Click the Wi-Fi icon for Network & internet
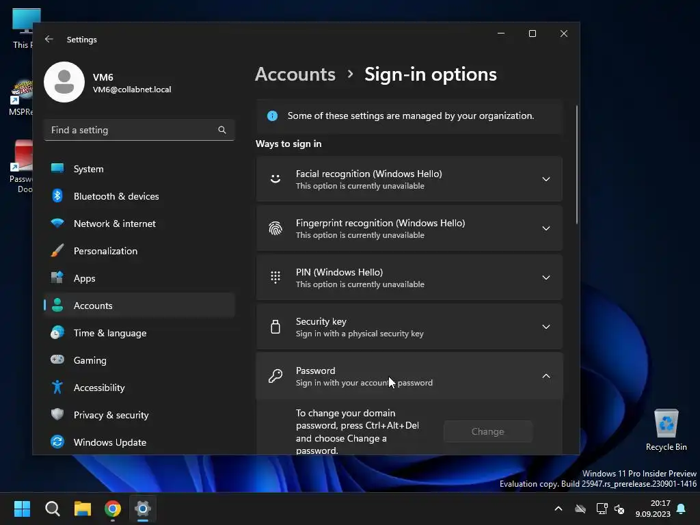Viewport: 700px width, 525px height. [x=57, y=224]
